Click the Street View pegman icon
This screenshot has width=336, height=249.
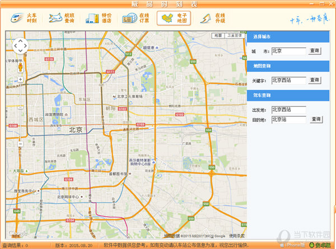20,67
